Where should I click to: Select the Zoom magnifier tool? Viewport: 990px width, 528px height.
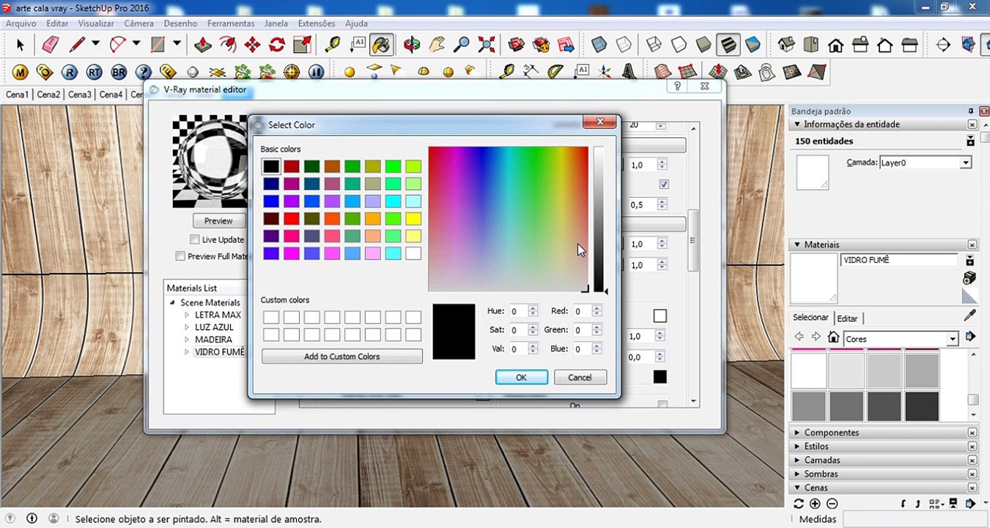[462, 45]
